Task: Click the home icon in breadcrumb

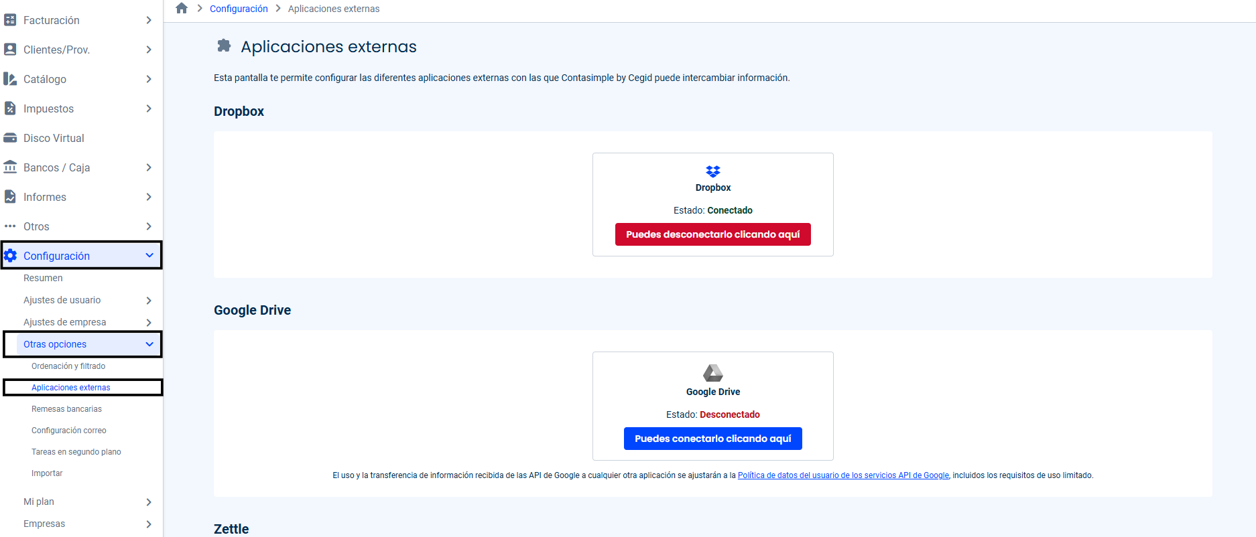Action: [x=182, y=9]
